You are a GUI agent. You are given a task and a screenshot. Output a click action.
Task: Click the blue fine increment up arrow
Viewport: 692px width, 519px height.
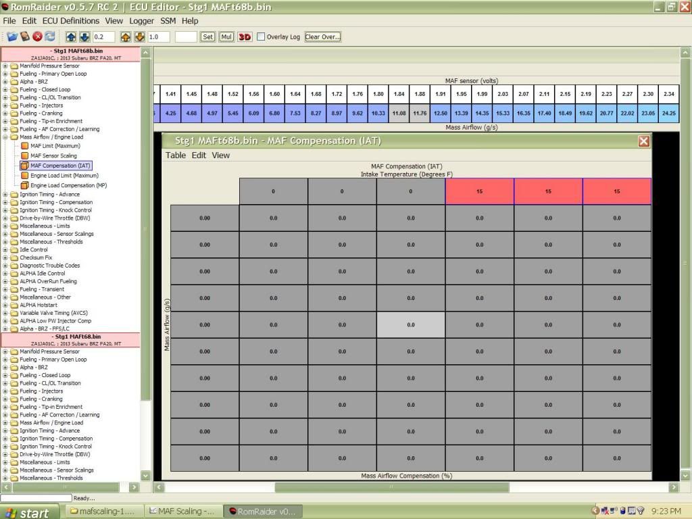pos(71,36)
